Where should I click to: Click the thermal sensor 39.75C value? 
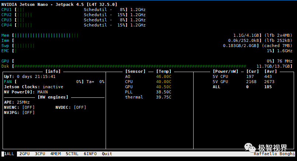coord(164,97)
